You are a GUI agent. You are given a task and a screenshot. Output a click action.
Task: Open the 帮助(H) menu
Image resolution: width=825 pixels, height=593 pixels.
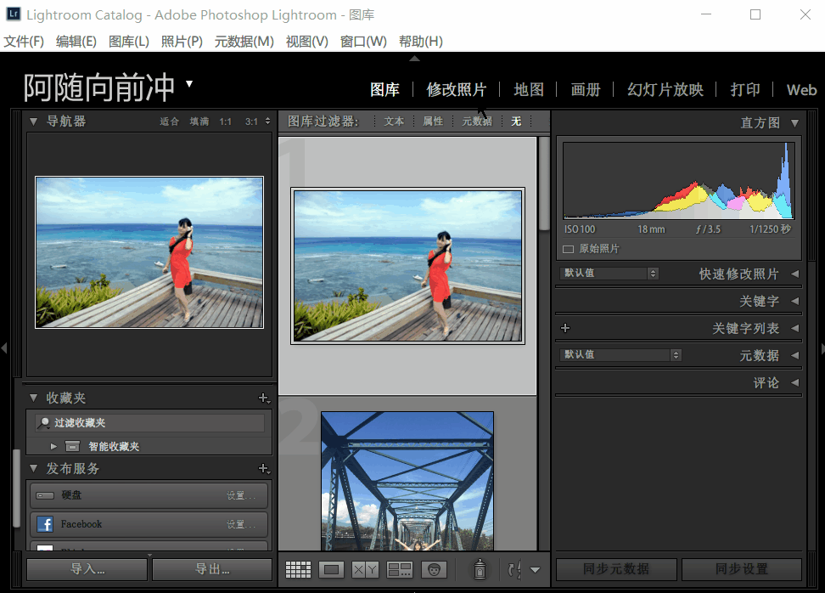(x=420, y=42)
